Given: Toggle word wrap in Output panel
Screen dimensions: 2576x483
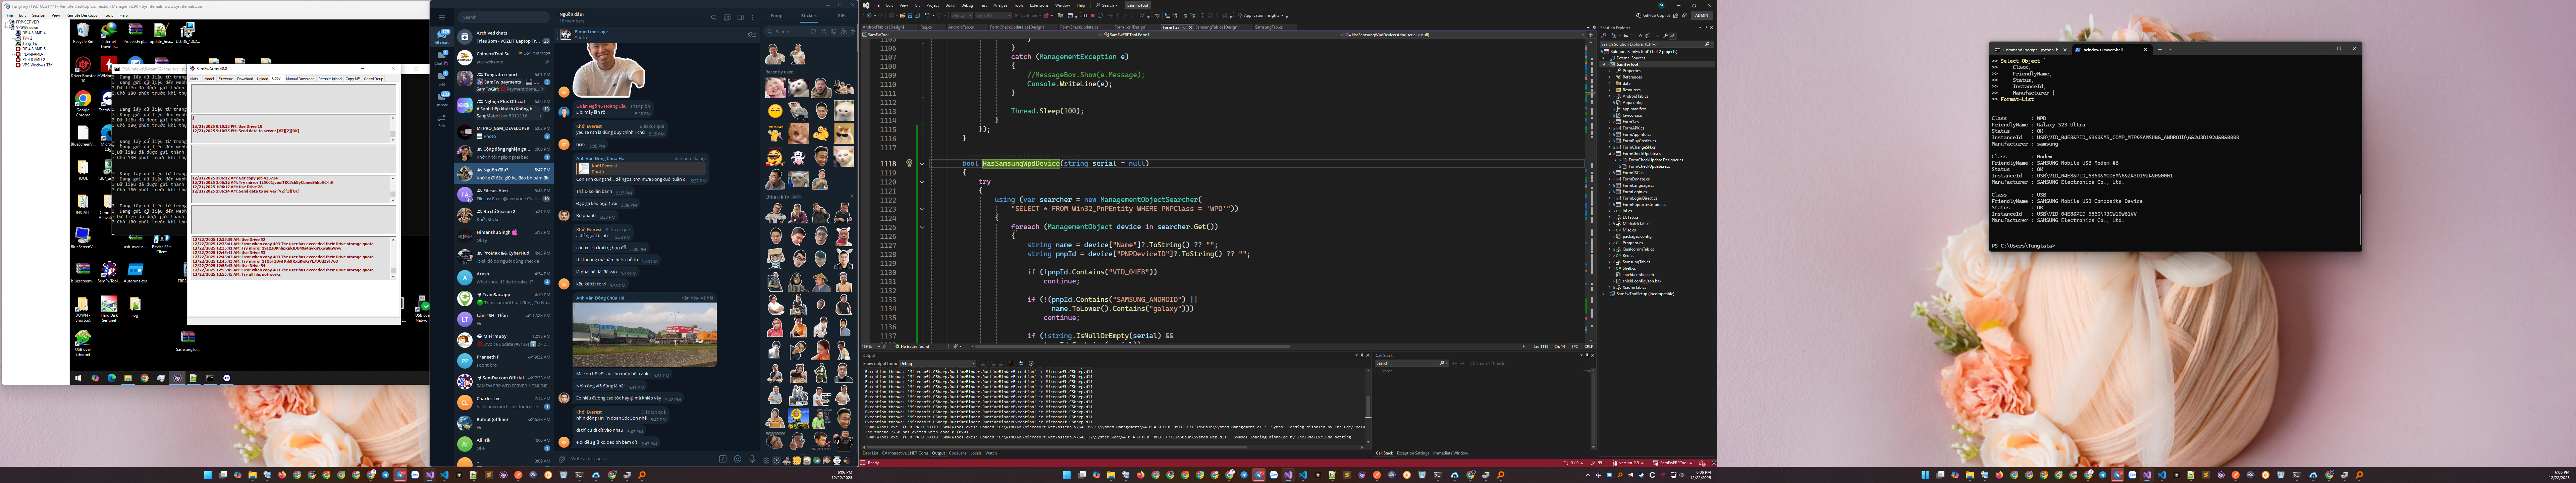Looking at the screenshot, I should pyautogui.click(x=1021, y=363).
